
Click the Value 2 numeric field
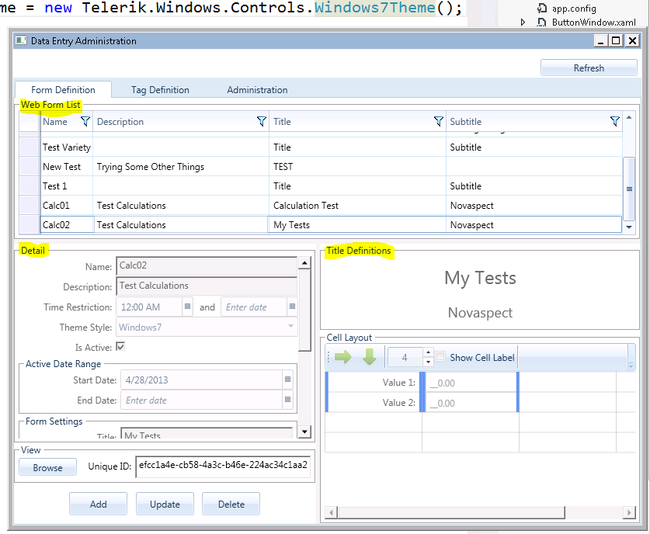click(471, 403)
